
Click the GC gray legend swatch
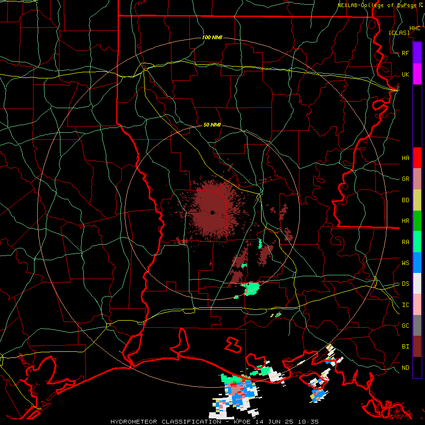[x=417, y=325]
